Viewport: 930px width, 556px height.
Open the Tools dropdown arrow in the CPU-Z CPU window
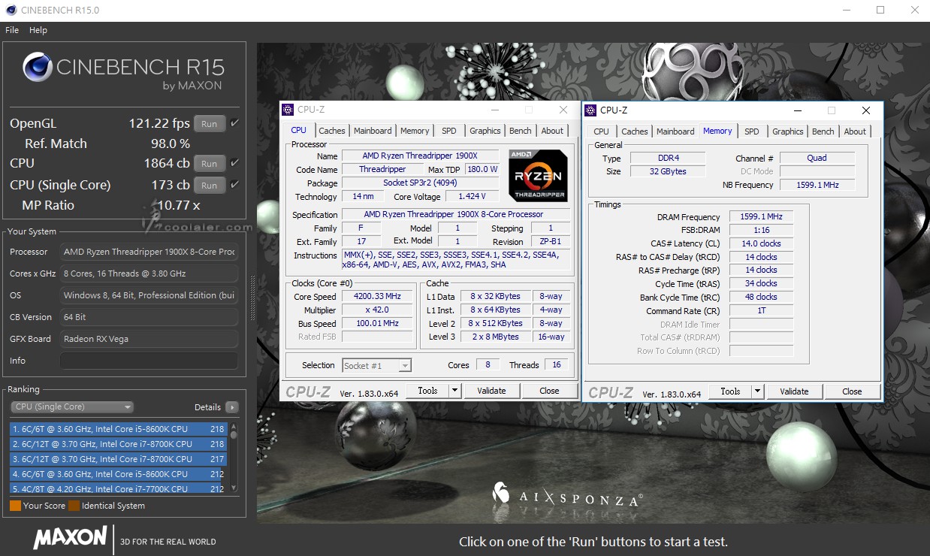tap(454, 391)
